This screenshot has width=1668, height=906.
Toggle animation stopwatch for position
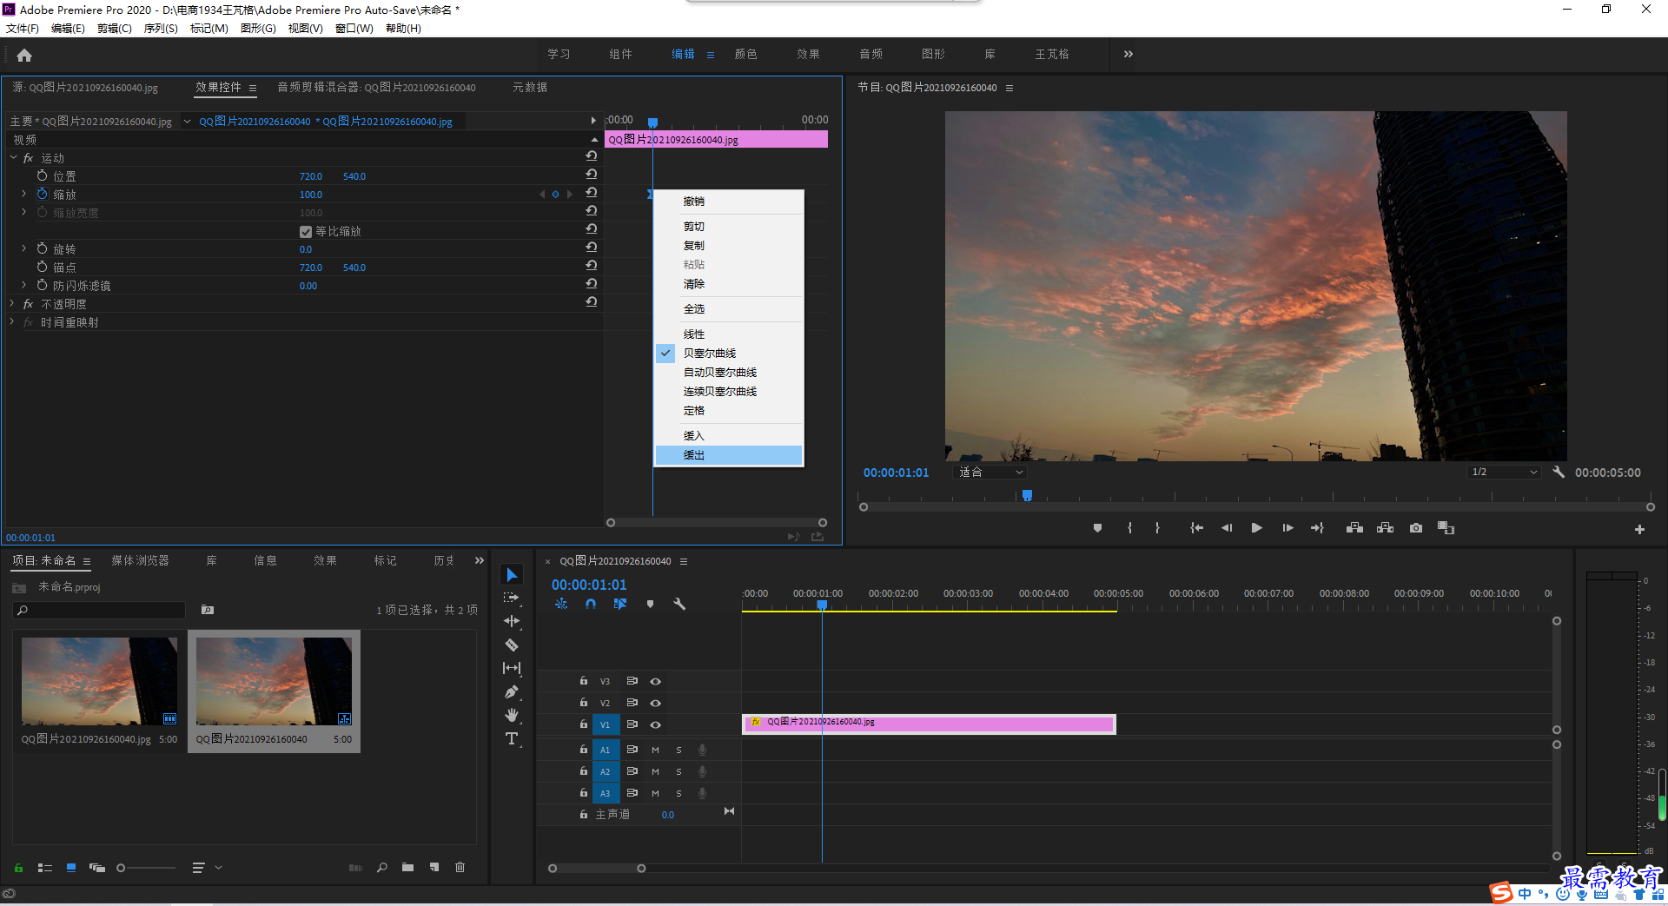click(42, 176)
